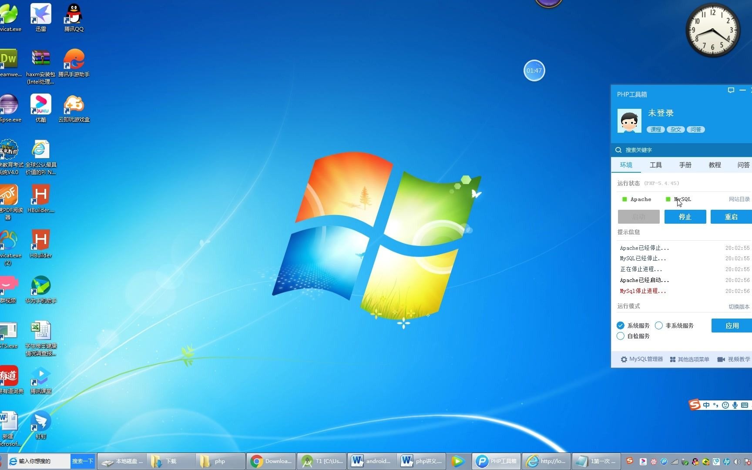Open 其他选项菜单 in PHP工具箱
752x470 pixels.
[689, 359]
